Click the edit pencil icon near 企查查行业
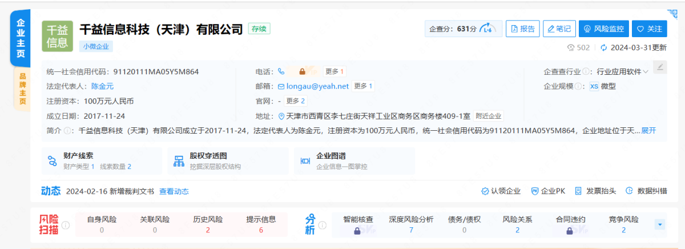The image size is (685, 249). coord(660,67)
